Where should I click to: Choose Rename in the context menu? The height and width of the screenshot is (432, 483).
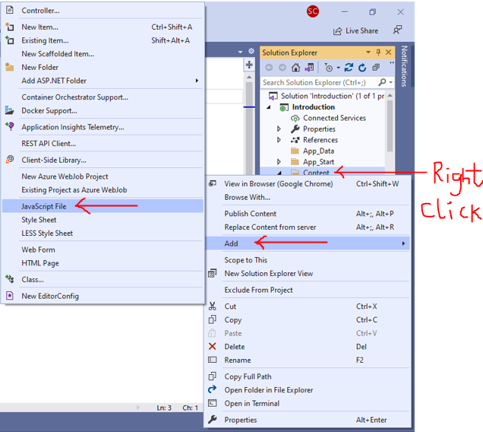click(308, 360)
